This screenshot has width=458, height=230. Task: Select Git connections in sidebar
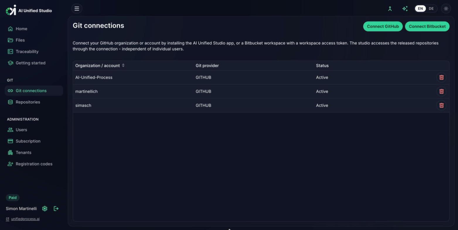pos(34,91)
